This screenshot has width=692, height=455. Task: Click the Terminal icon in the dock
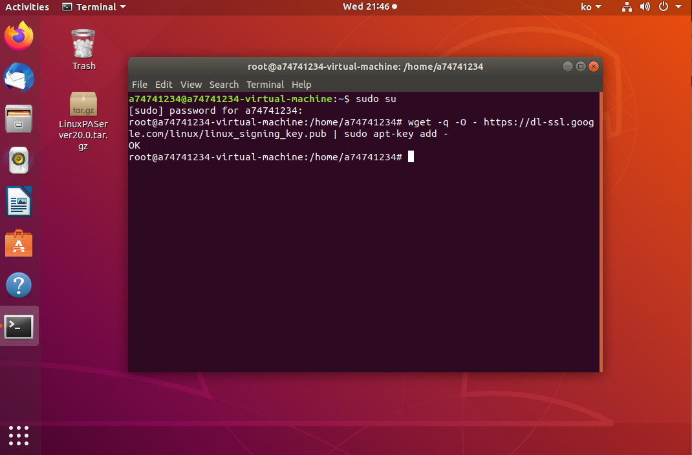(19, 326)
